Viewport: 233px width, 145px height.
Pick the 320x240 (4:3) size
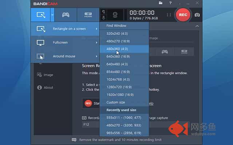point(124,34)
